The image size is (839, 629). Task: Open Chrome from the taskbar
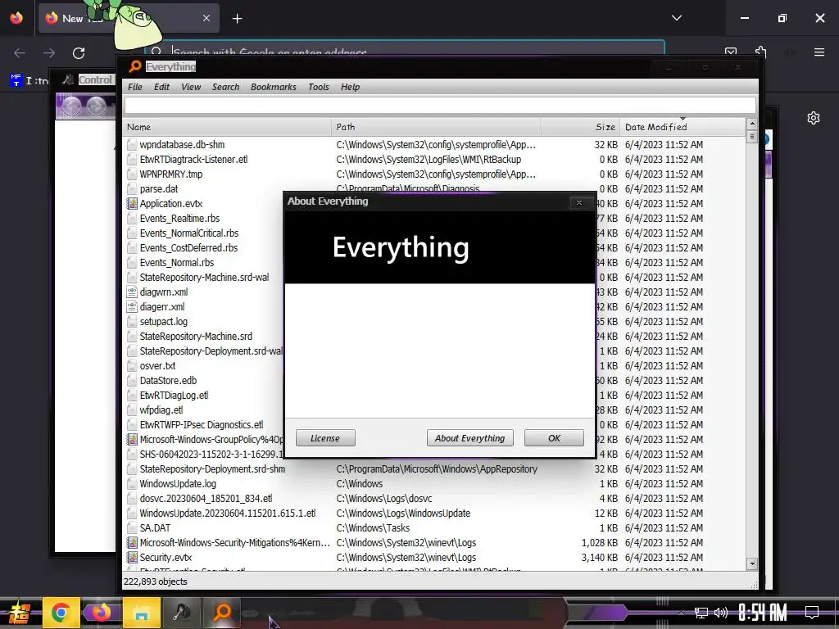coord(61,613)
